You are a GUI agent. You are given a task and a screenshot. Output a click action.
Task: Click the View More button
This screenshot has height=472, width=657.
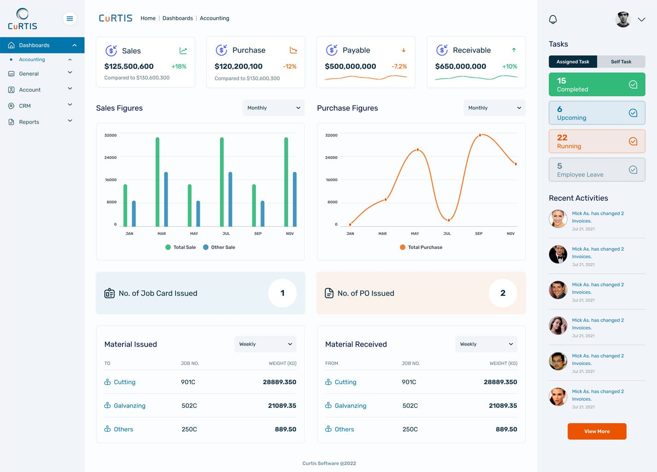(597, 431)
